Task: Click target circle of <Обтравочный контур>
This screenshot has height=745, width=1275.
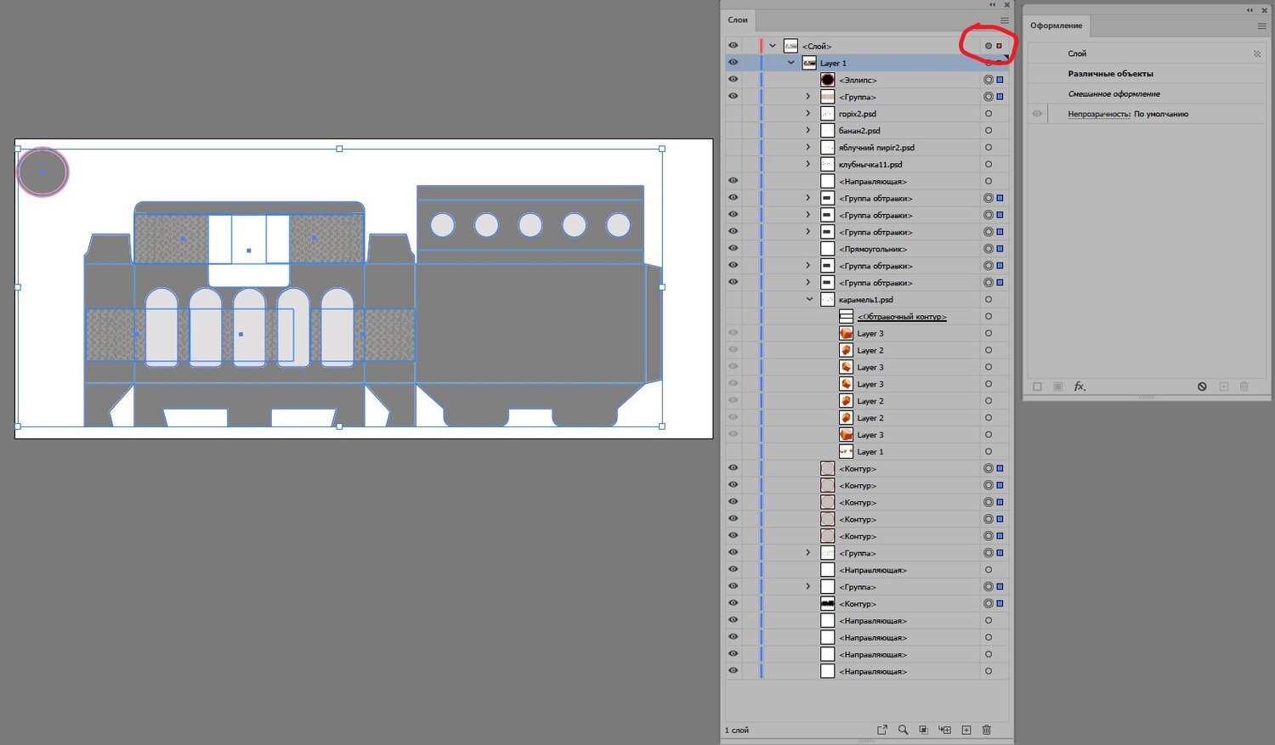Action: pos(989,316)
